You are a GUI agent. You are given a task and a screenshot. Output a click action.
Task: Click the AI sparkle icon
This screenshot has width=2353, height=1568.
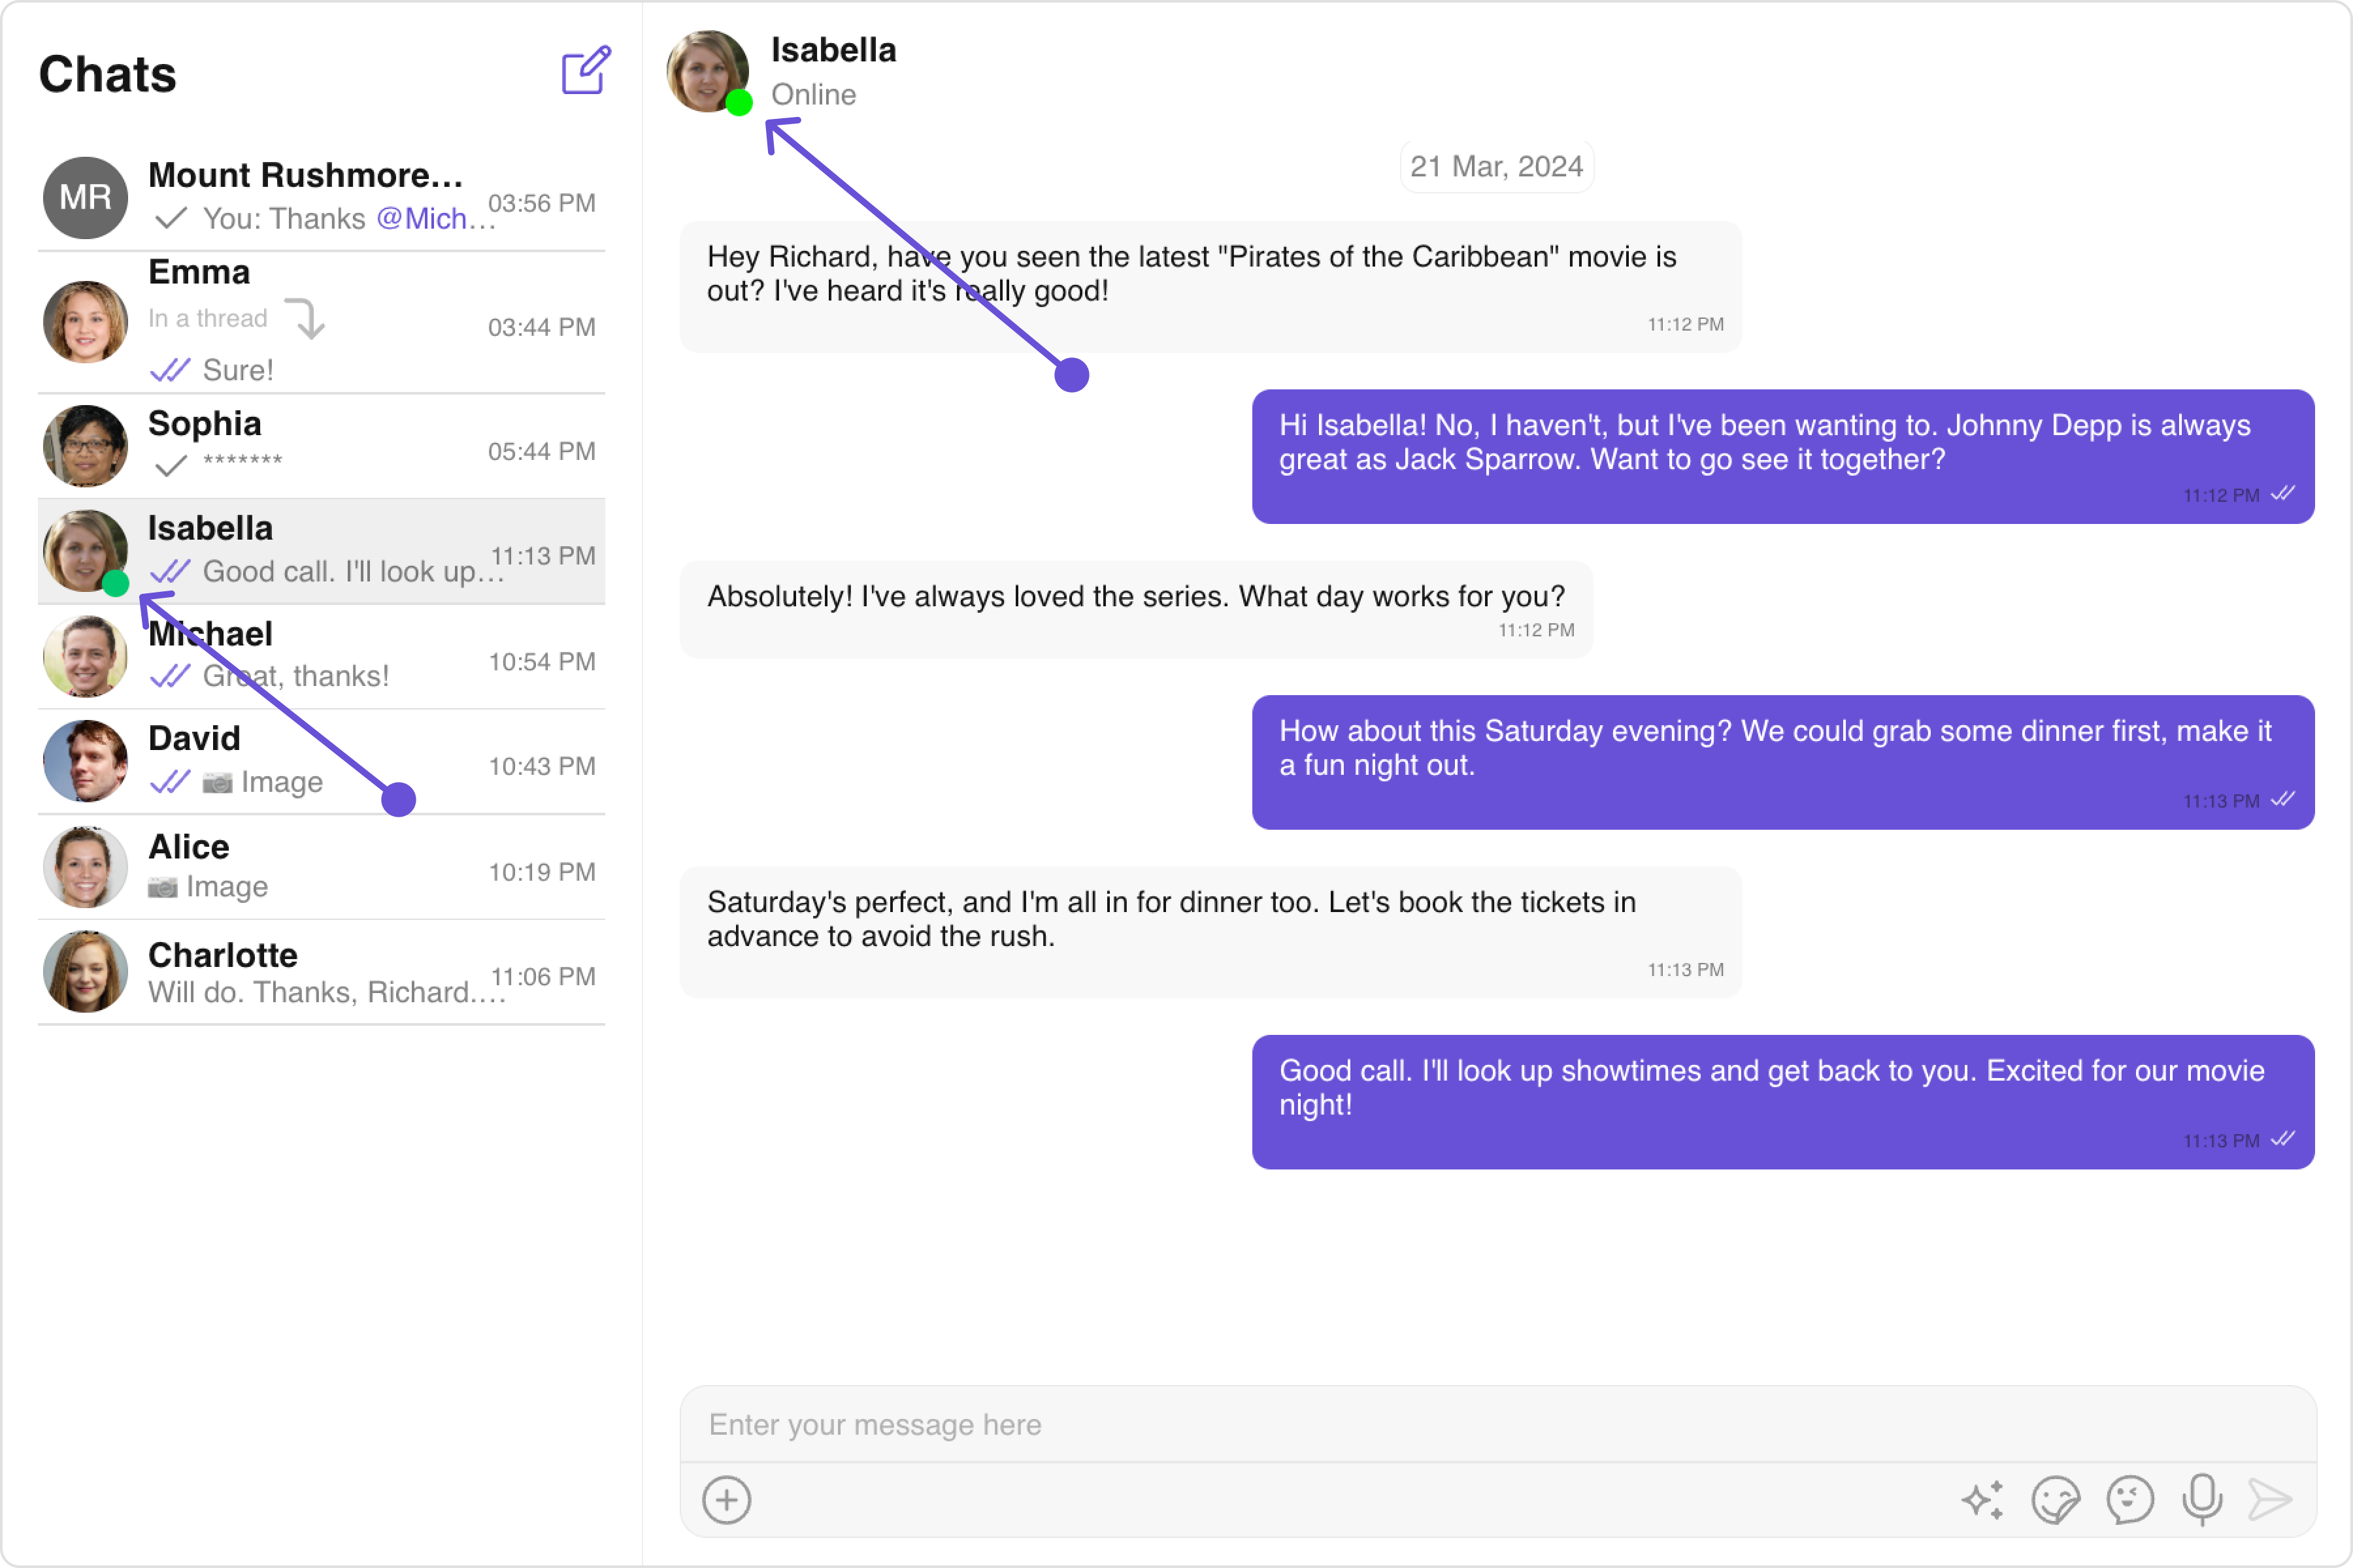[1982, 1500]
